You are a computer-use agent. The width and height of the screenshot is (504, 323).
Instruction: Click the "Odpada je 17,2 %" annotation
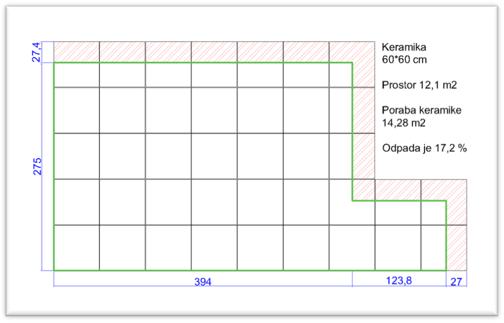point(425,147)
